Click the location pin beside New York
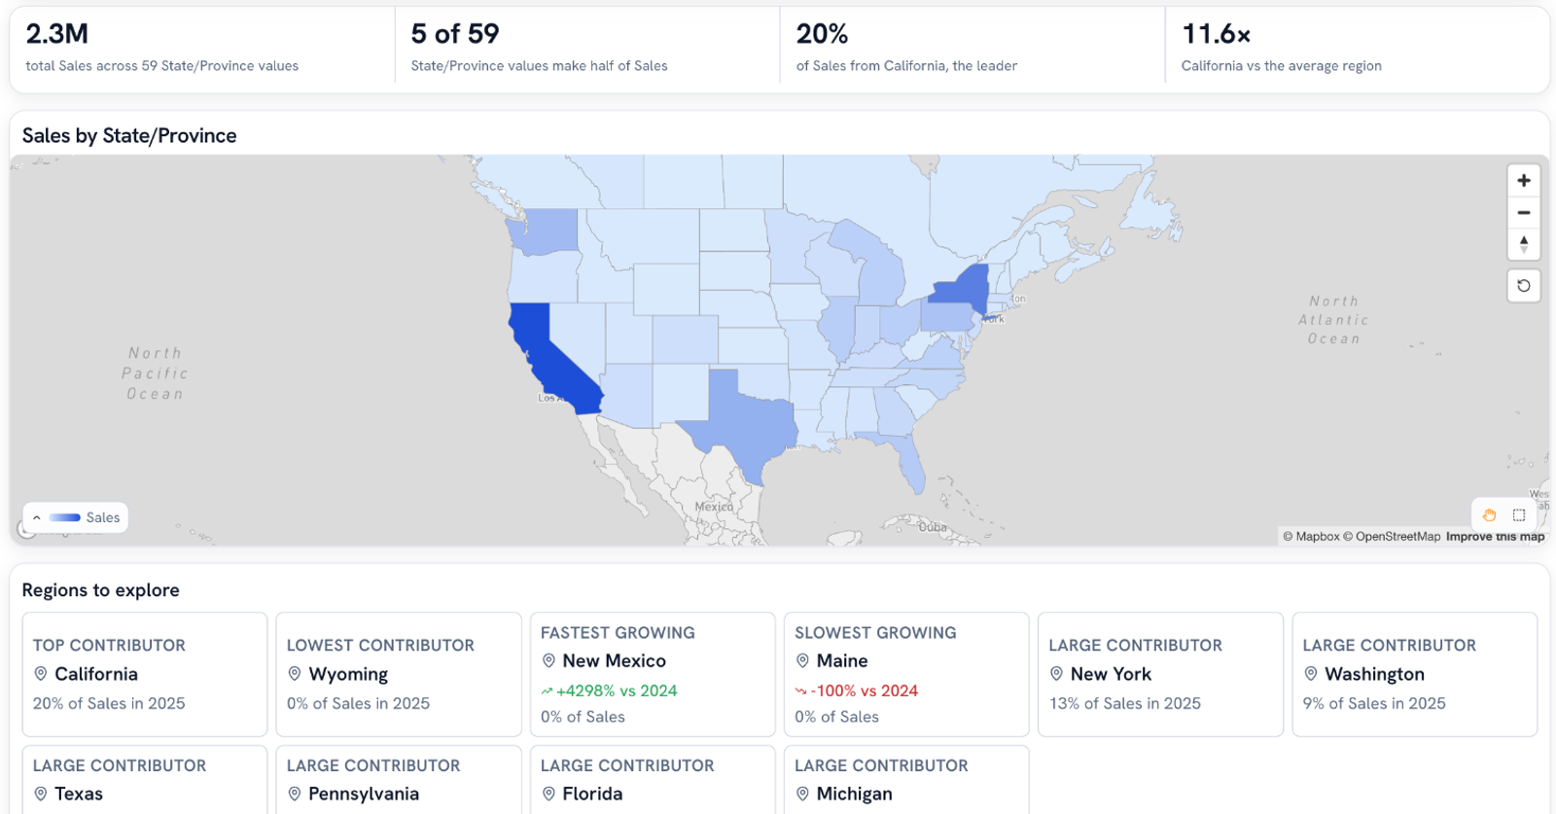 (x=1056, y=674)
